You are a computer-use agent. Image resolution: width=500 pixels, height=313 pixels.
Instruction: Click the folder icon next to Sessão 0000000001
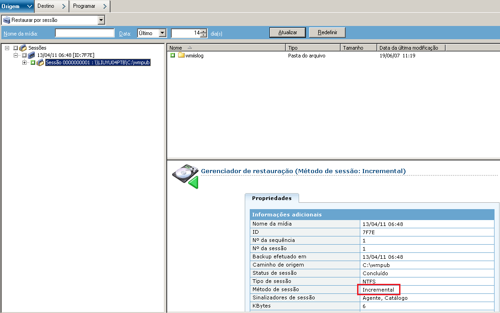click(40, 62)
